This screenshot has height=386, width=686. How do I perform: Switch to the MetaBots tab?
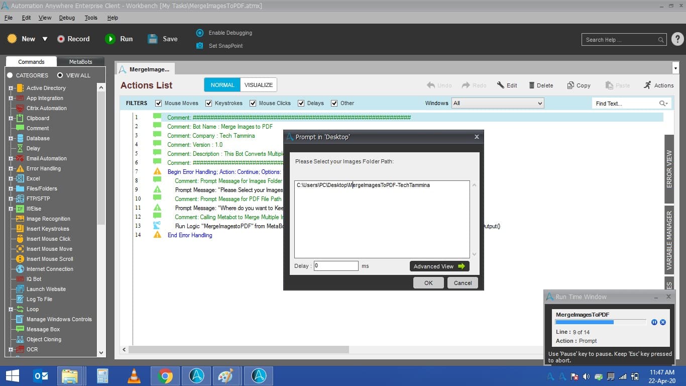[80, 62]
